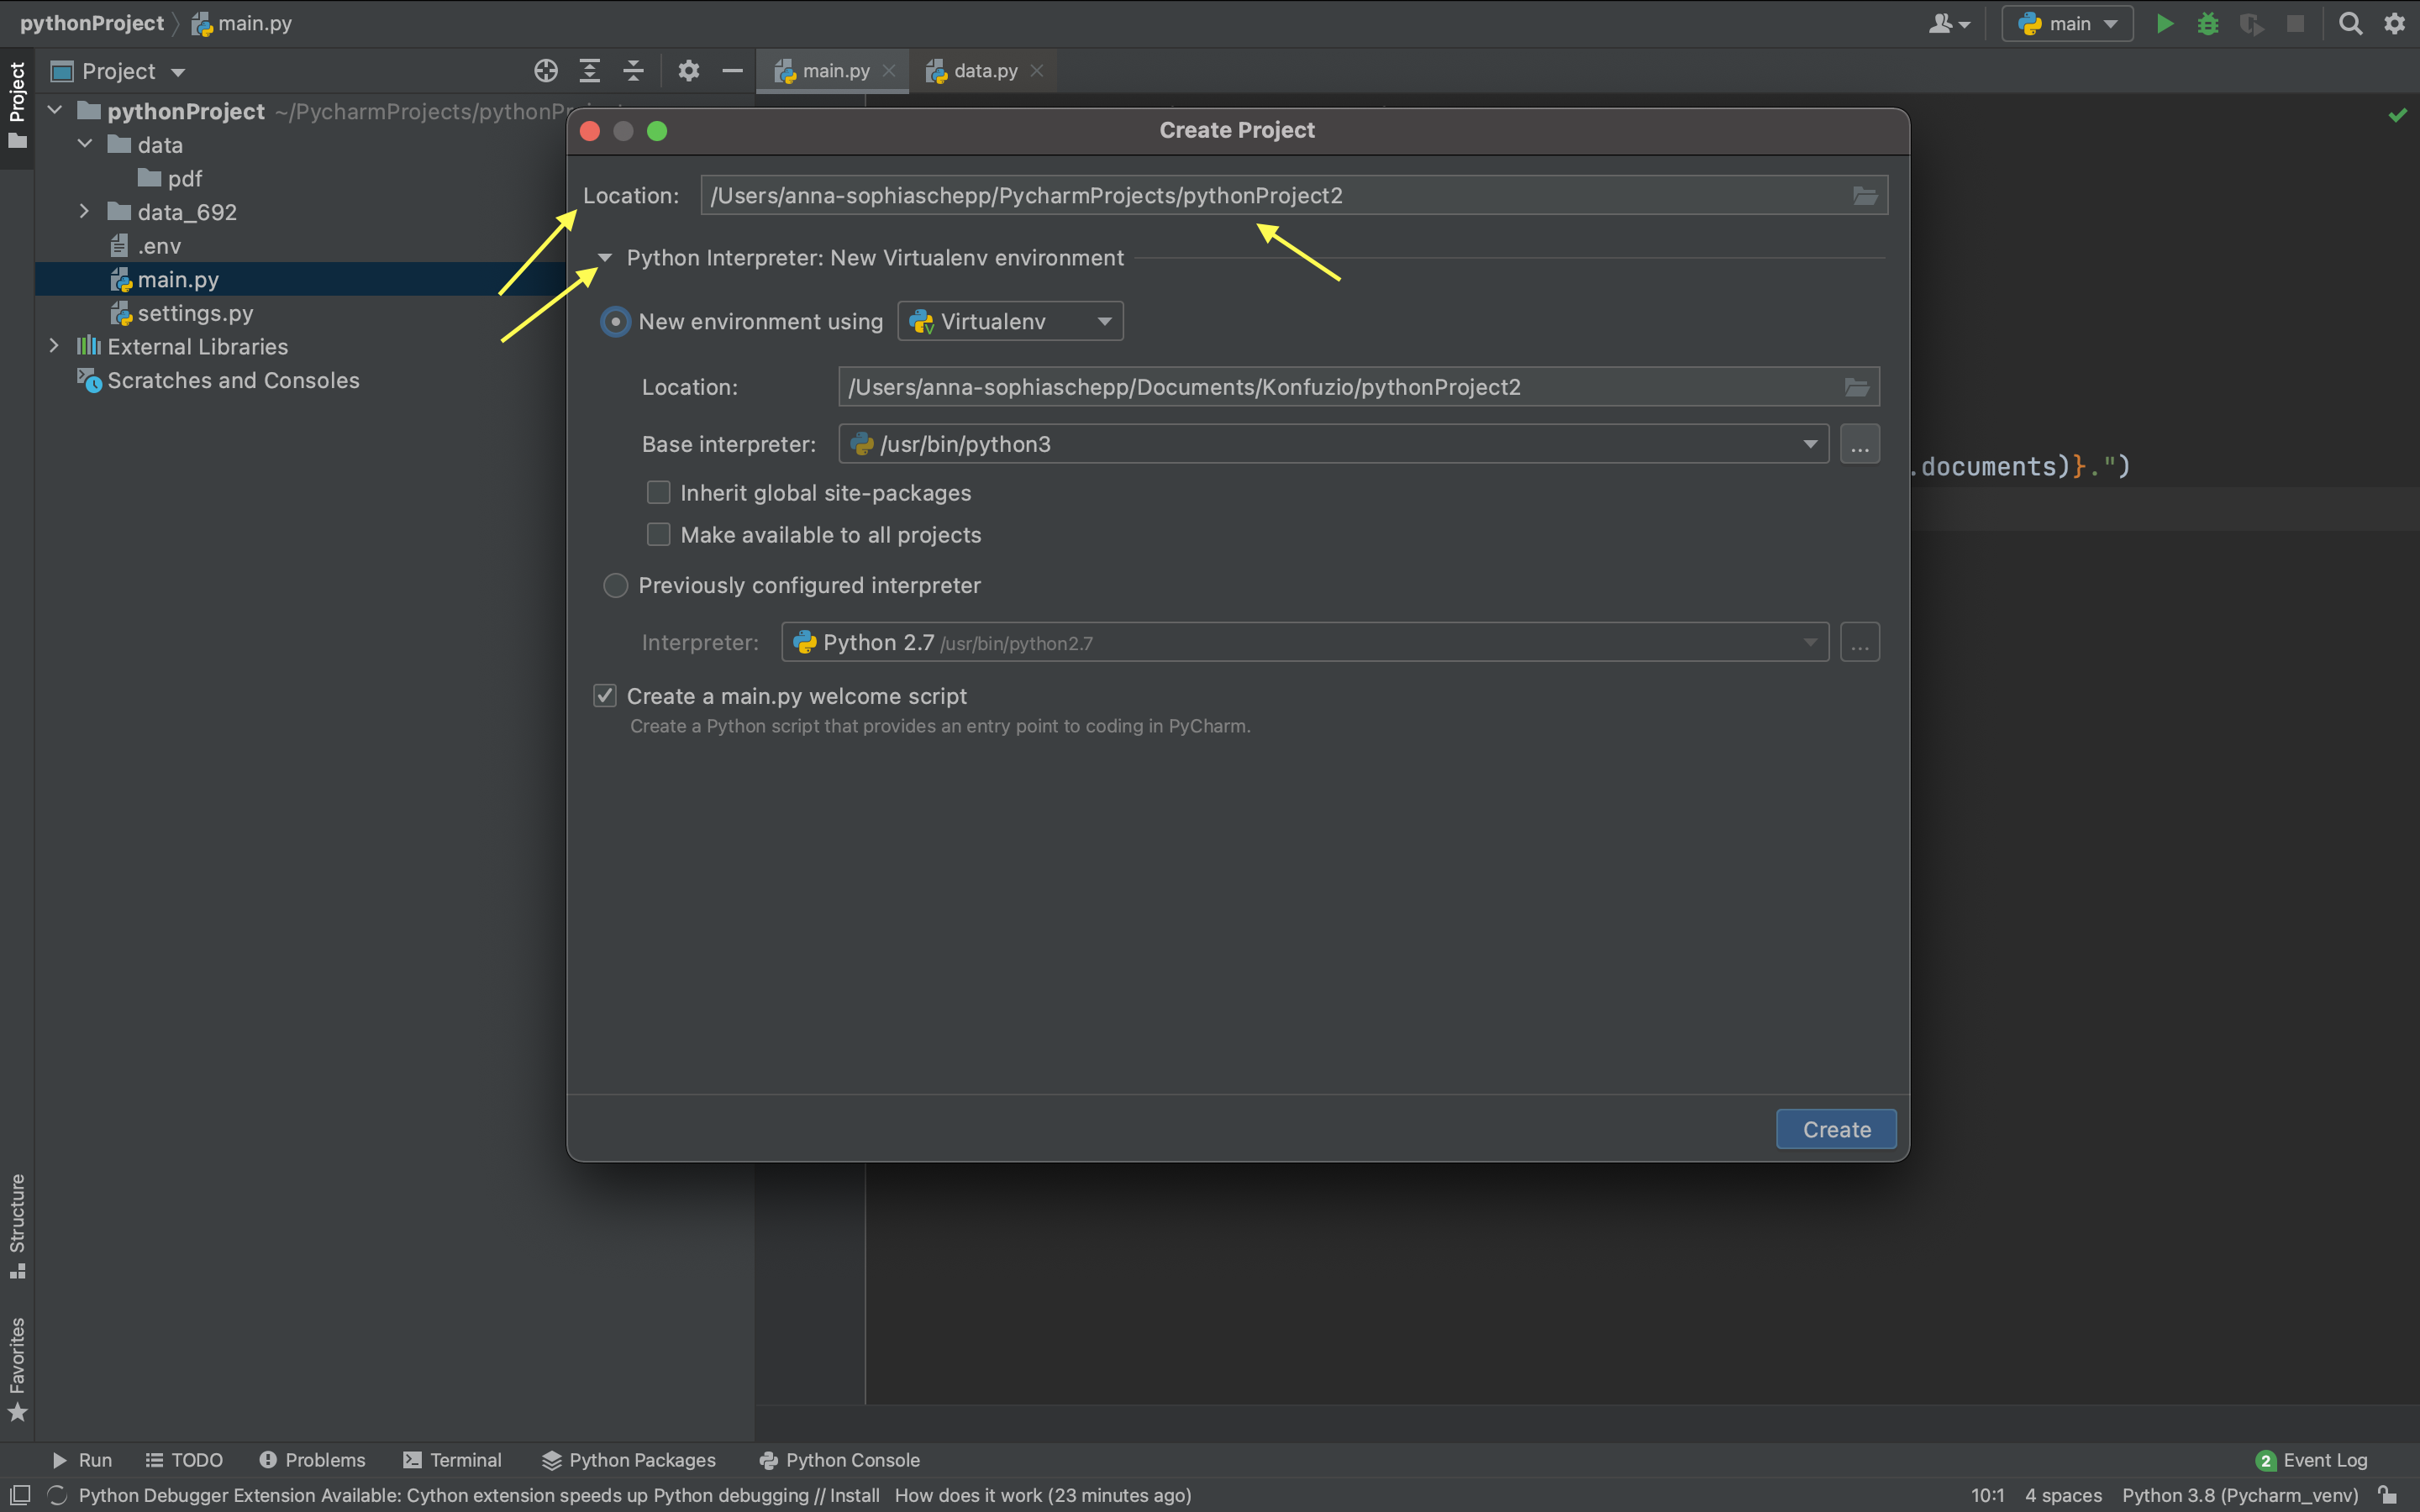Open the Project panel options gear
Screen dimensions: 2420x1512
(688, 71)
